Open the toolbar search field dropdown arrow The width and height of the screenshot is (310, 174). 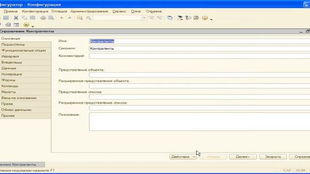[x=144, y=18]
